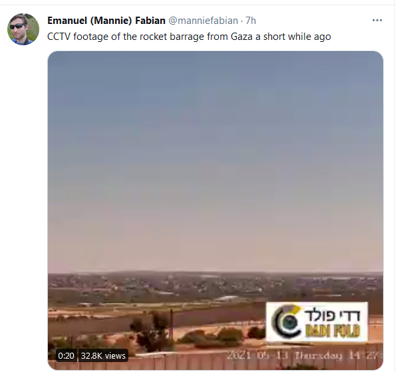Click the 0:20 video duration badge

point(66,356)
